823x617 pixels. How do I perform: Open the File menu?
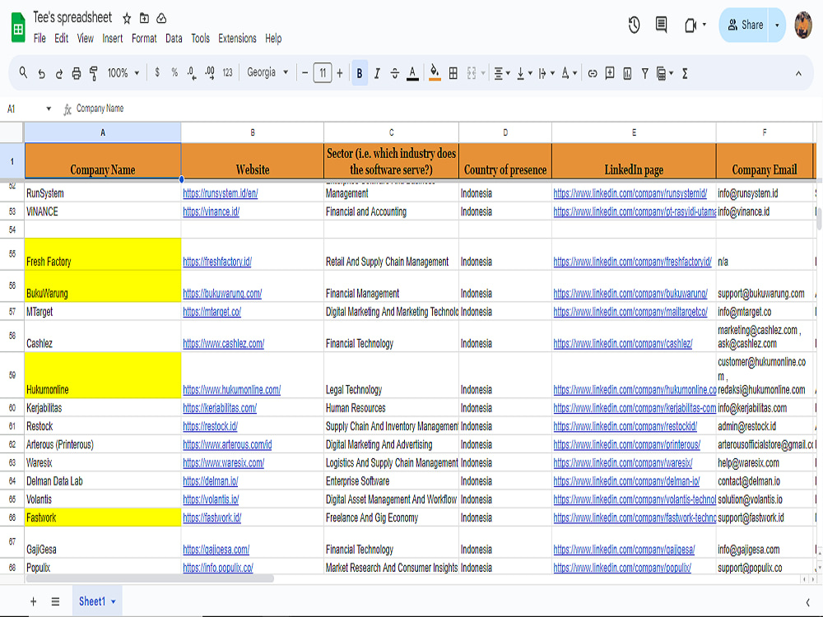tap(40, 39)
